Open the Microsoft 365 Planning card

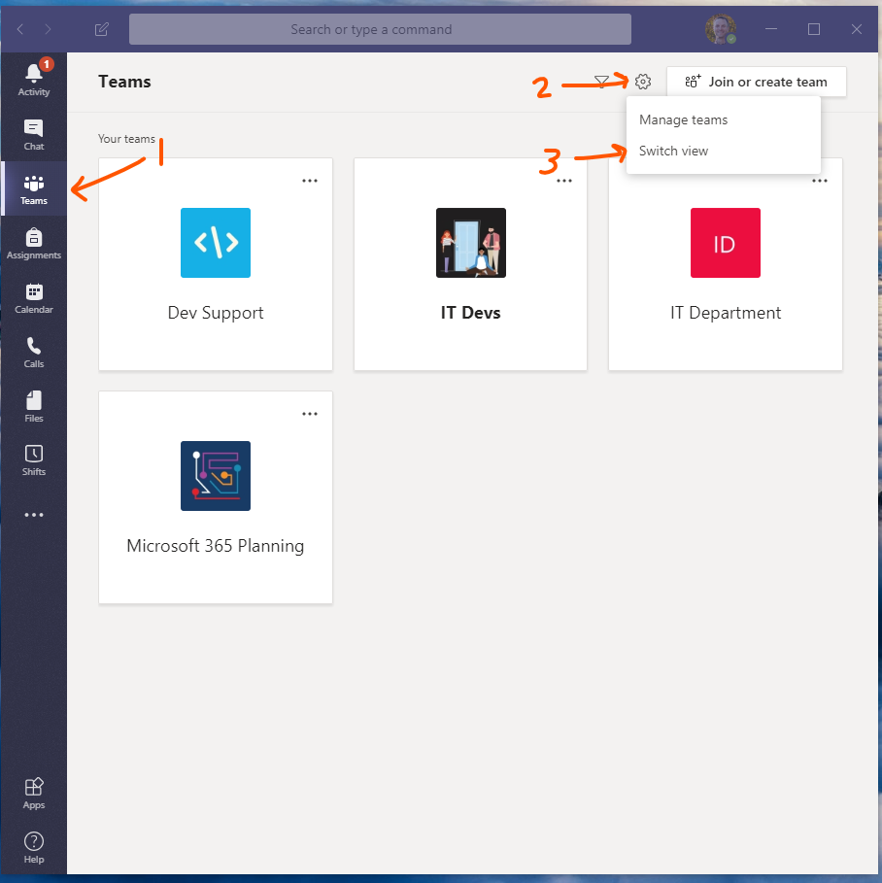[x=216, y=497]
